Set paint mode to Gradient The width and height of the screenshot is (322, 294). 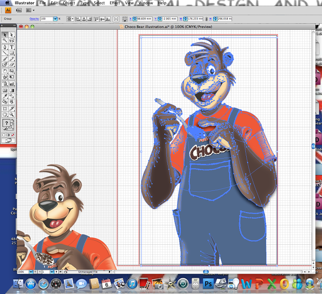point(8,135)
